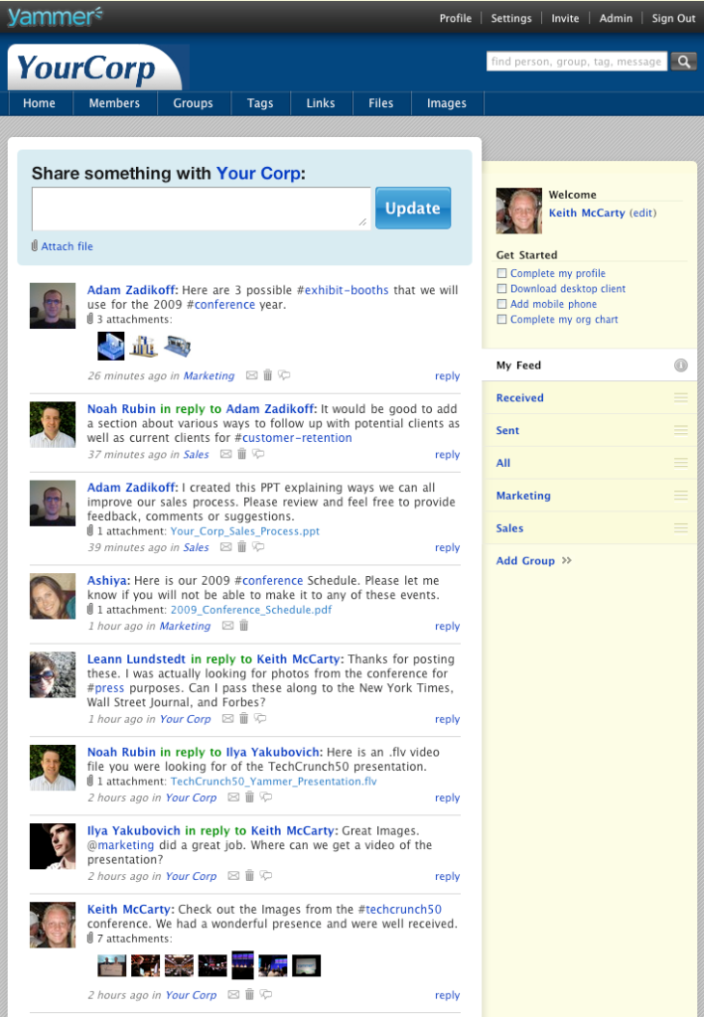The height and width of the screenshot is (1017, 704).
Task: Open Your_Corp_Sales_Process.ppt attachment
Action: (x=245, y=530)
